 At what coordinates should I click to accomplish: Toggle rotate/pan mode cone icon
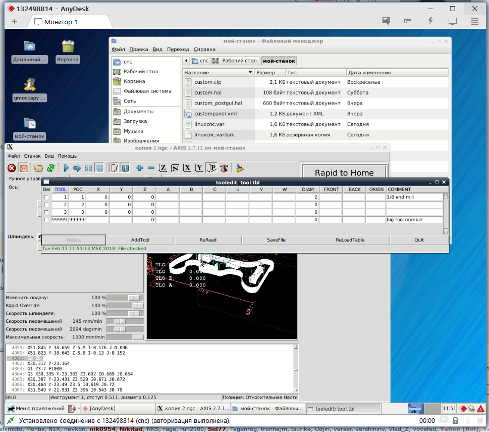pyautogui.click(x=224, y=168)
